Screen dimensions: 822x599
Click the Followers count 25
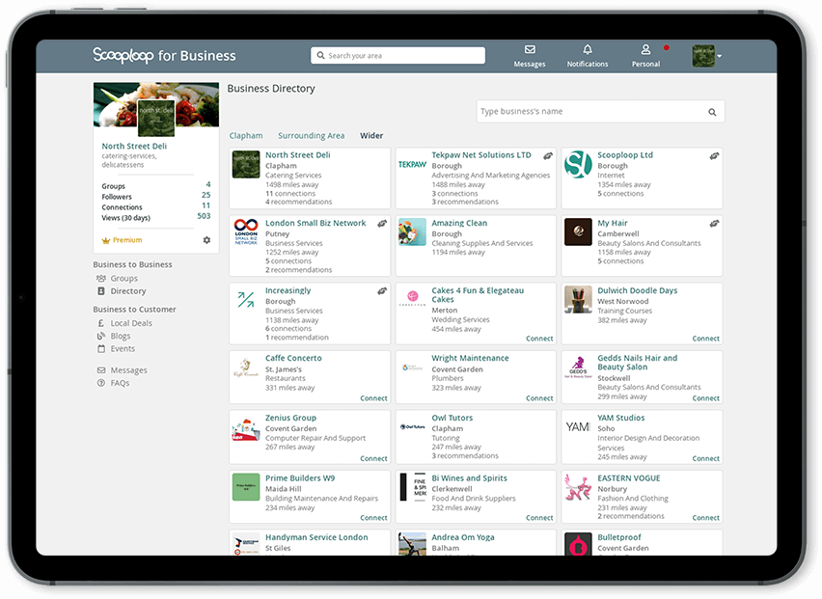point(206,195)
